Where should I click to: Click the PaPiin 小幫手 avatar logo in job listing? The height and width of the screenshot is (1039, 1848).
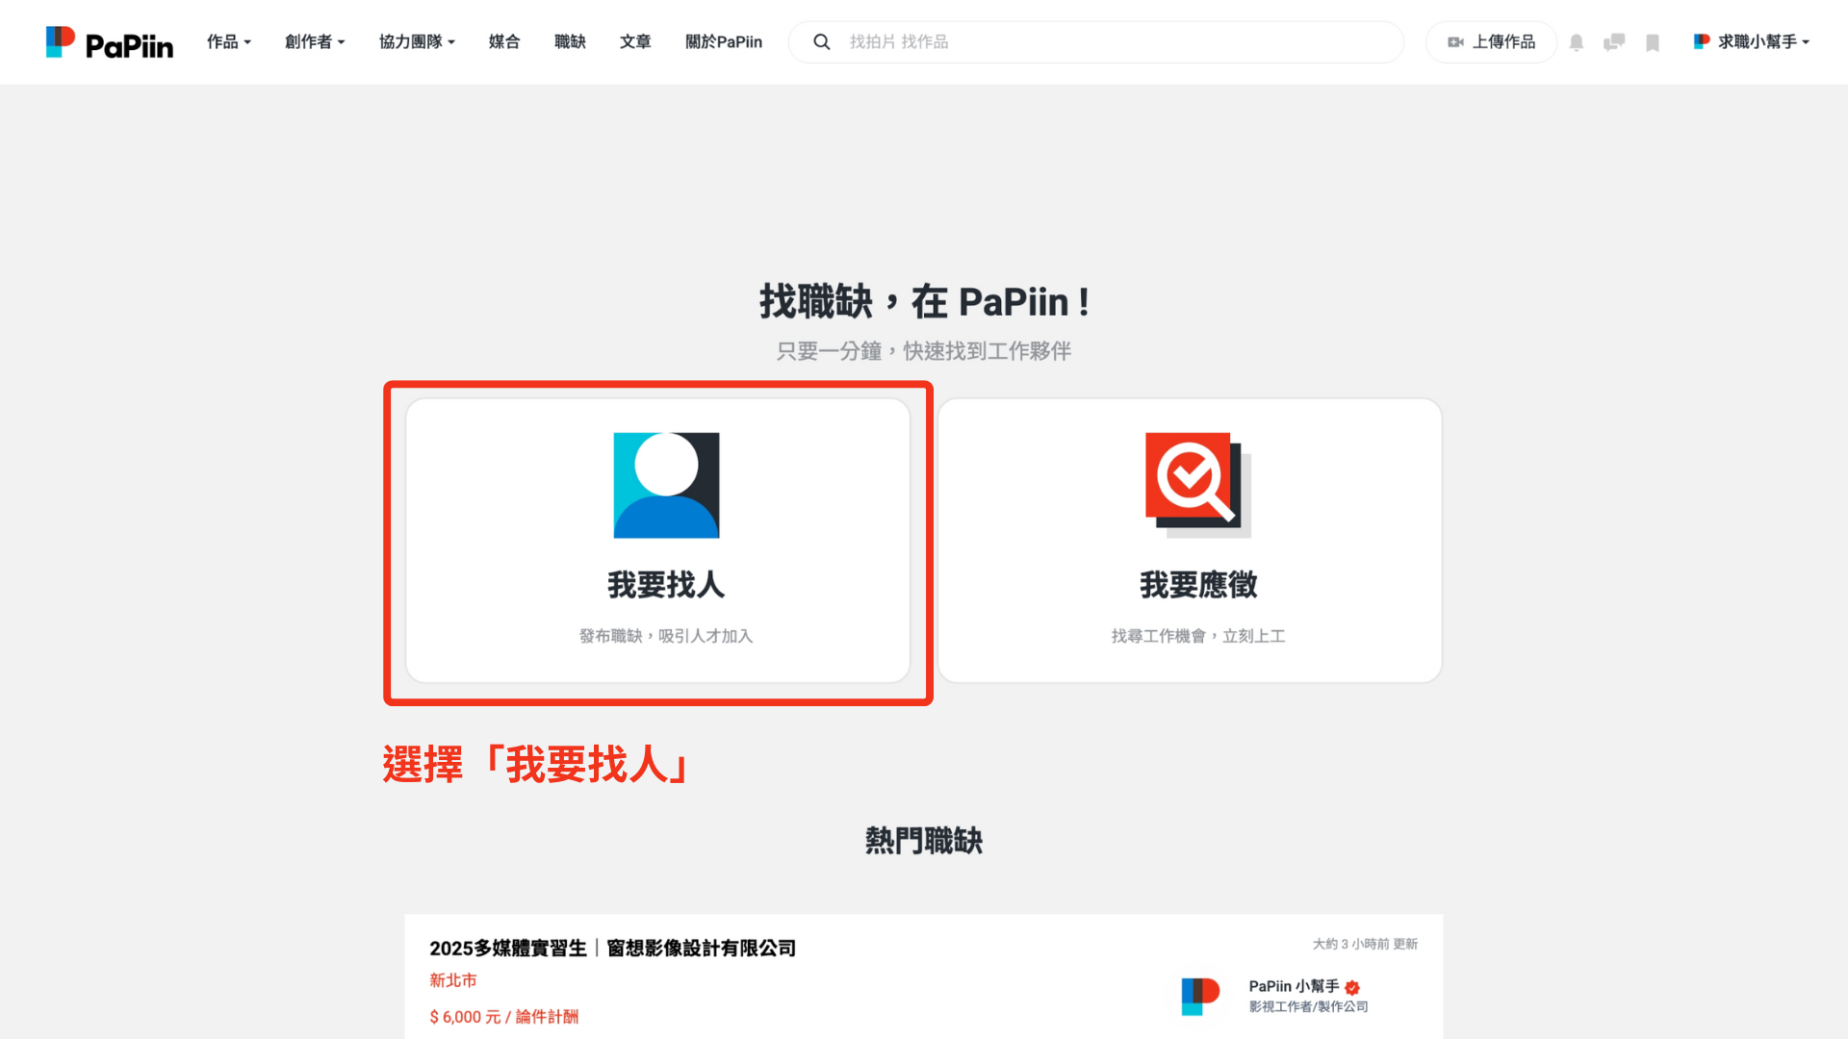[1200, 996]
